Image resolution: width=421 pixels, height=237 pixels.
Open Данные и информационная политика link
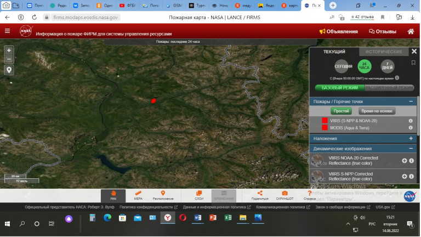tap(217, 207)
